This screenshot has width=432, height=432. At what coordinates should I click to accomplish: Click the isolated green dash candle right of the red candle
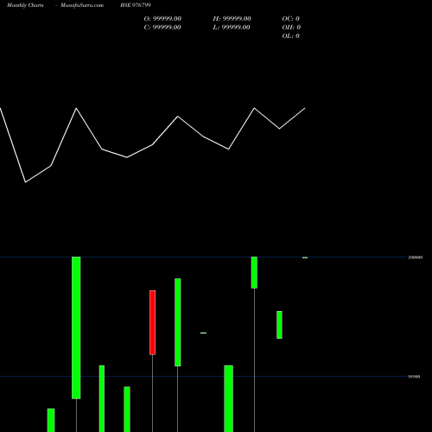[203, 333]
